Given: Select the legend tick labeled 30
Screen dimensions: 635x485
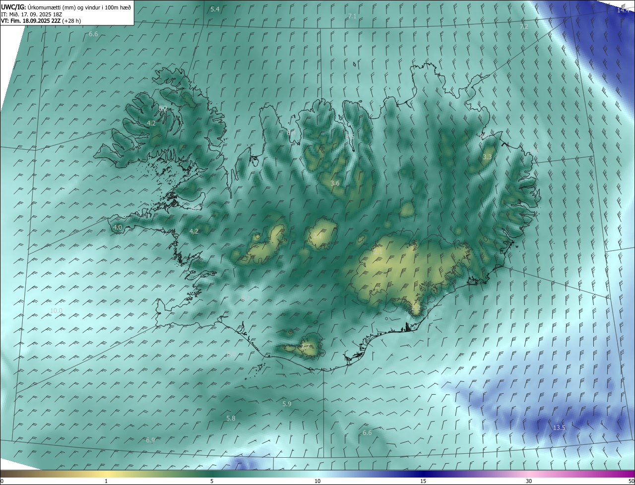Looking at the screenshot, I should [529, 482].
